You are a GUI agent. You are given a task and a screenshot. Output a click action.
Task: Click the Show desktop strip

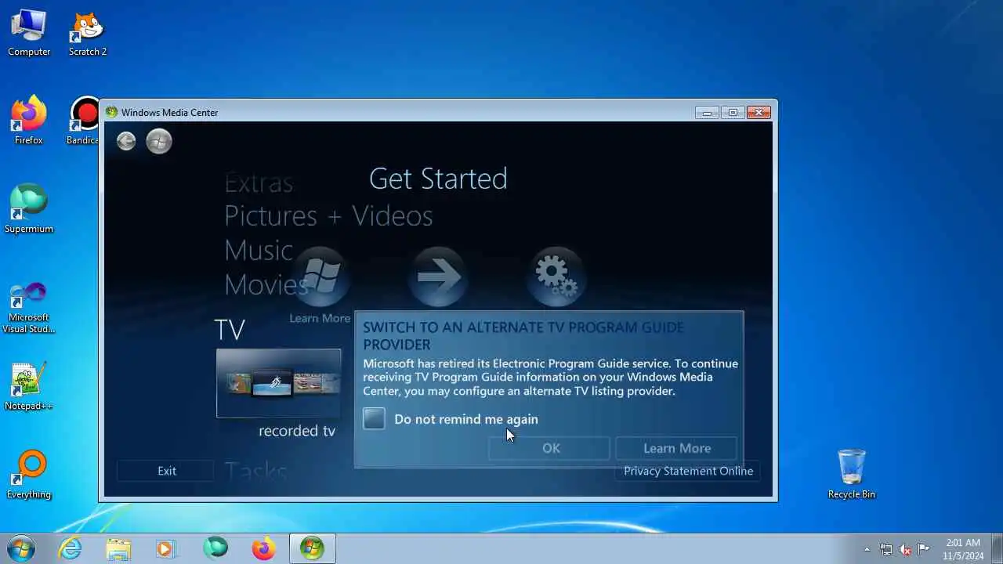(997, 548)
